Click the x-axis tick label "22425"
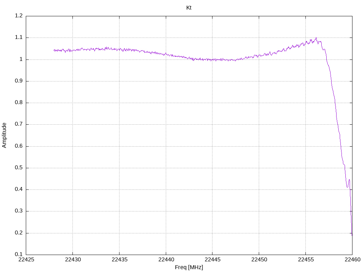362x272 pixels. pos(26,260)
